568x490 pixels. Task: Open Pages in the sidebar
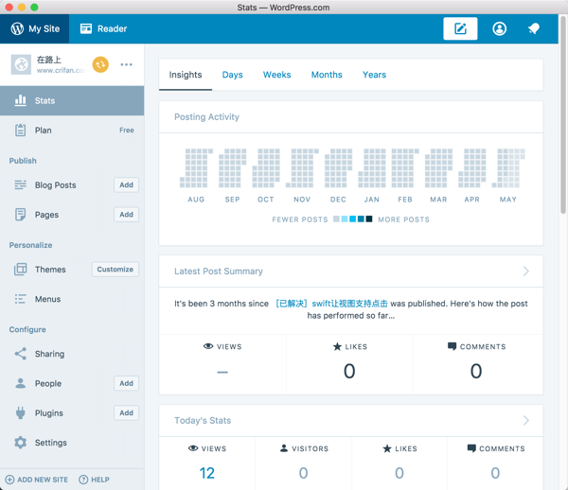(46, 215)
